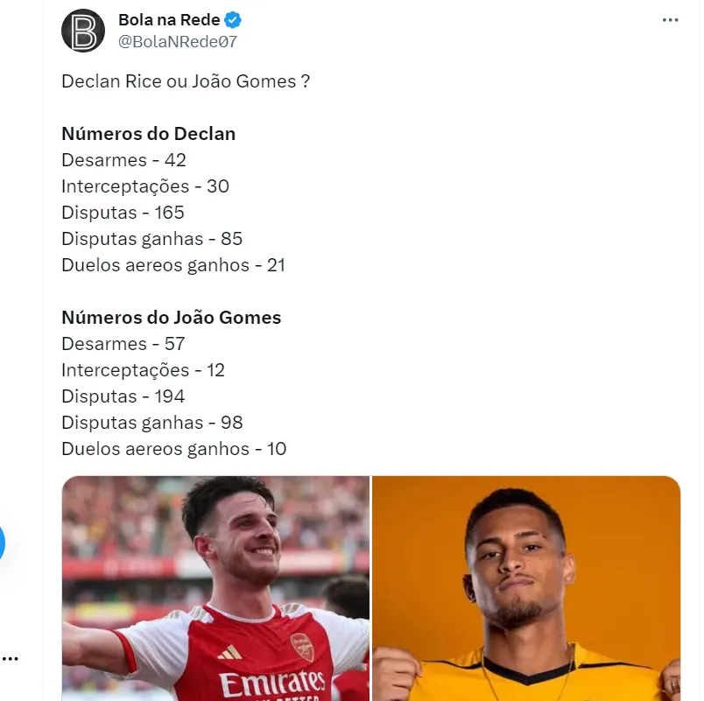Click the "Disputas - 194" line
Screen dimensions: 704x701
123,396
